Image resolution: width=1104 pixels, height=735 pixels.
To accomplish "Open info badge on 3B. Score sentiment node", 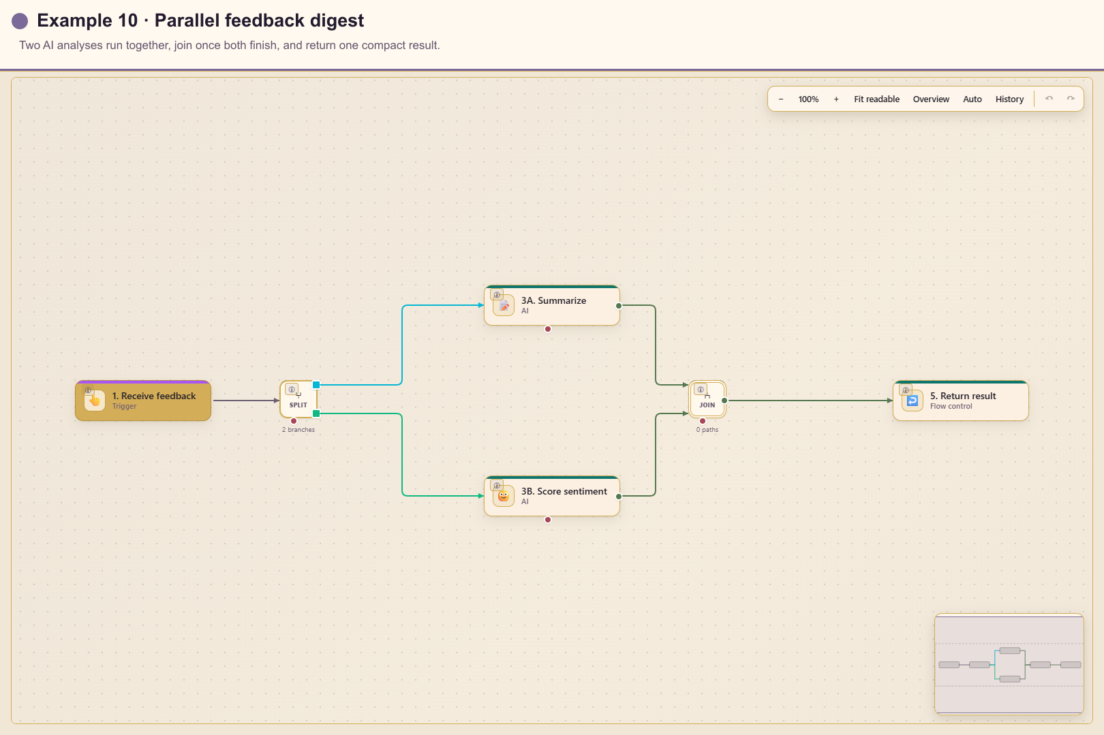I will pos(497,486).
